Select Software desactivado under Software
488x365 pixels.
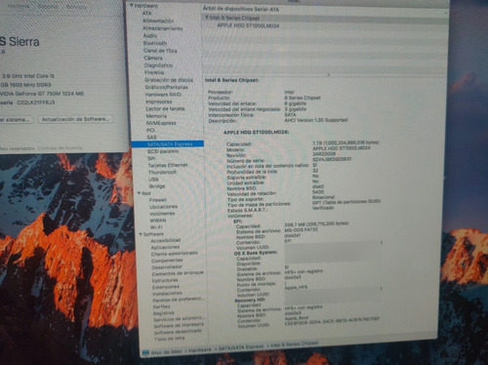pyautogui.click(x=178, y=332)
